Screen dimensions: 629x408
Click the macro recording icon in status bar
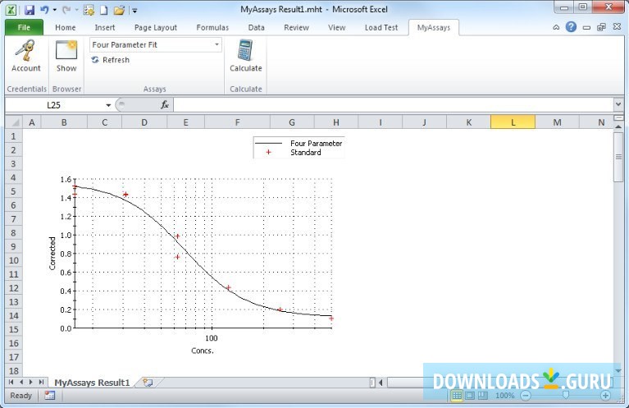[x=50, y=396]
